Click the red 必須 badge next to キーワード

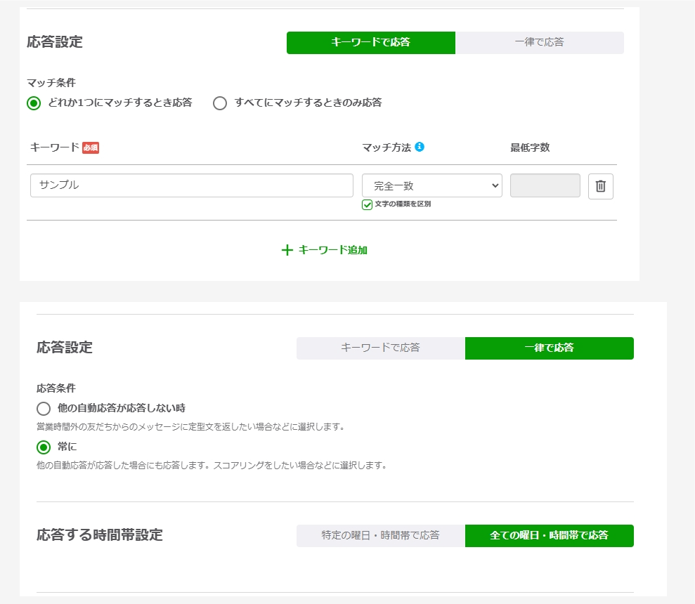coord(91,147)
